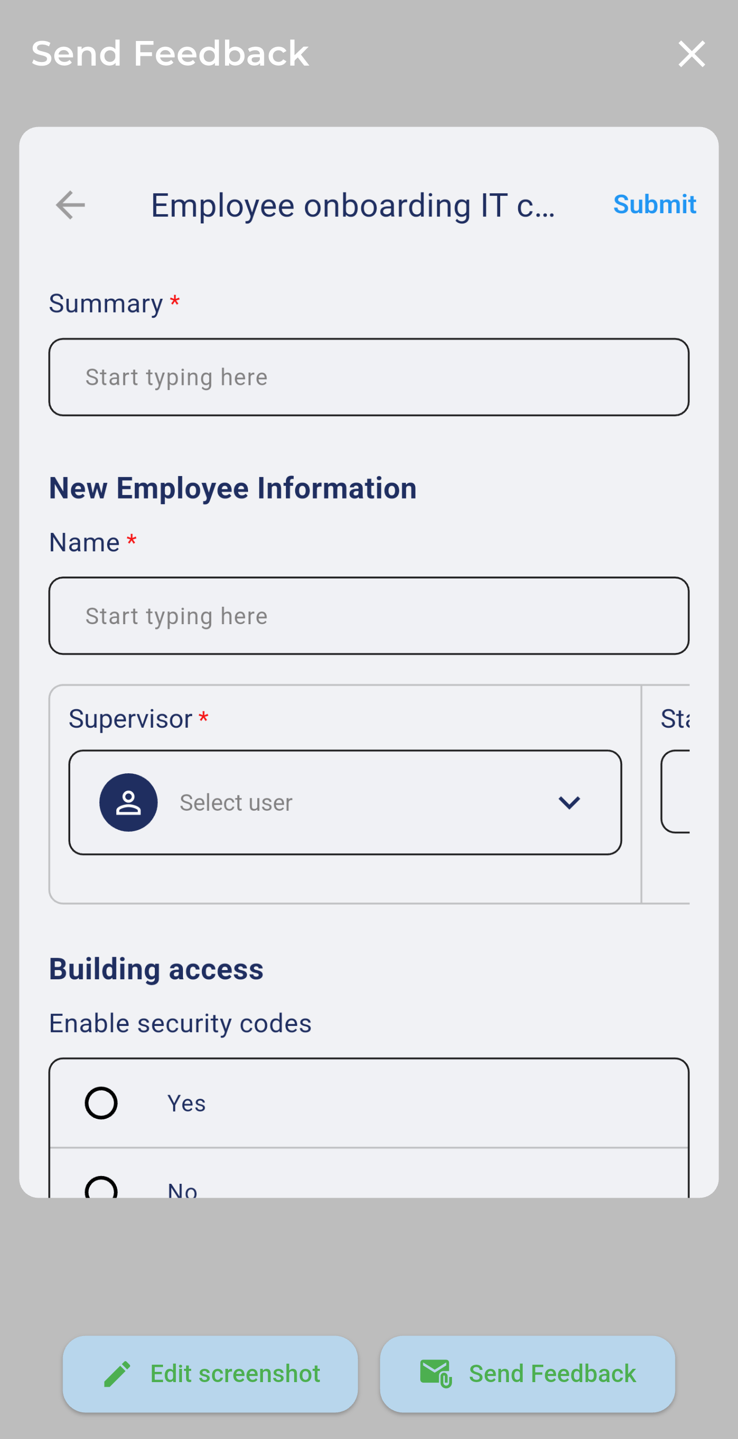Close the Send Feedback overlay

click(x=691, y=54)
